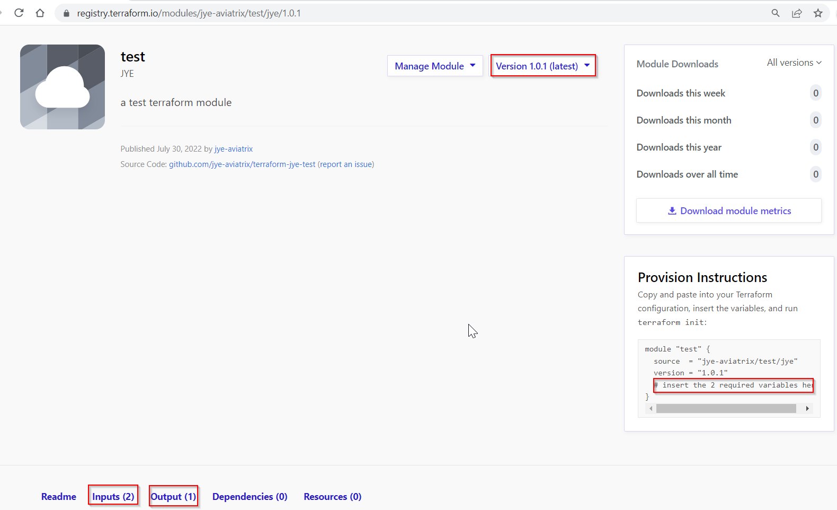Viewport: 837px width, 510px height.
Task: Switch to the Inputs (2) tab
Action: [113, 497]
